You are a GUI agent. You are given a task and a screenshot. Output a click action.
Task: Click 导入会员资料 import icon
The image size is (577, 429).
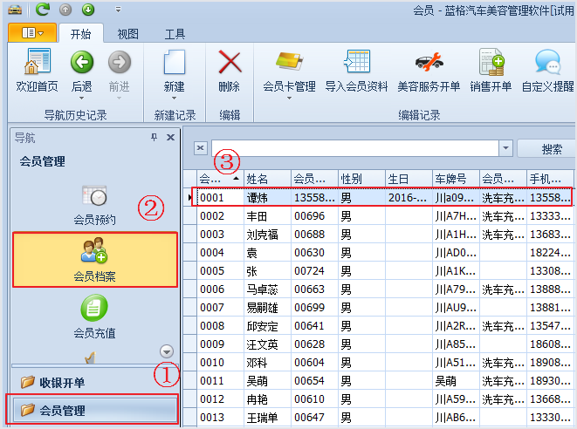coord(356,63)
